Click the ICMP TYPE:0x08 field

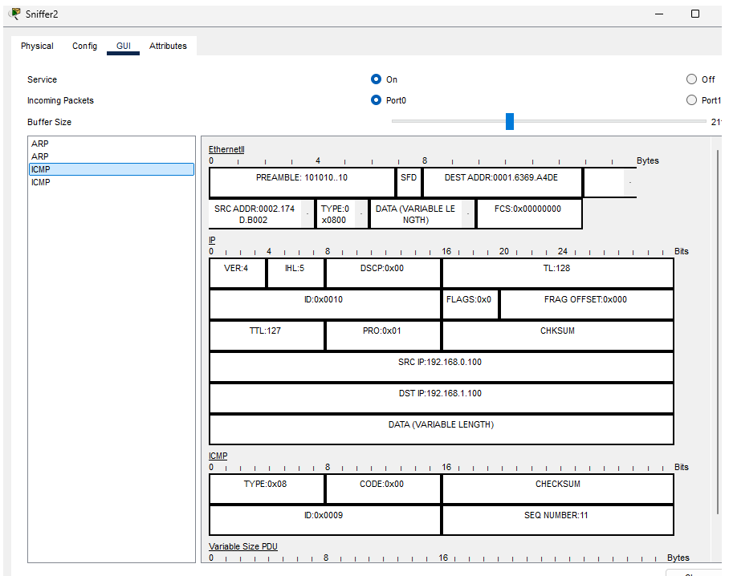click(266, 485)
